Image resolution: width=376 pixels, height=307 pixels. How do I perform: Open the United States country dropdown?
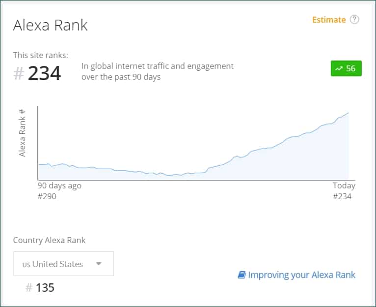point(63,264)
